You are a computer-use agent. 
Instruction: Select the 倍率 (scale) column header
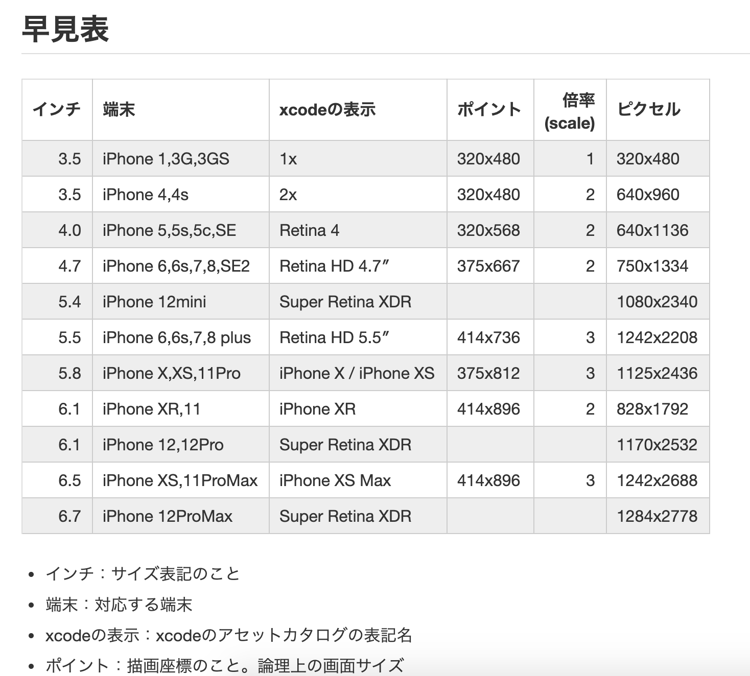click(570, 110)
